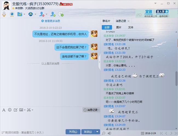Image resolution: width=178 pixels, height=136 pixels.
Task: Click the block contact icon
Action: tap(42, 14)
